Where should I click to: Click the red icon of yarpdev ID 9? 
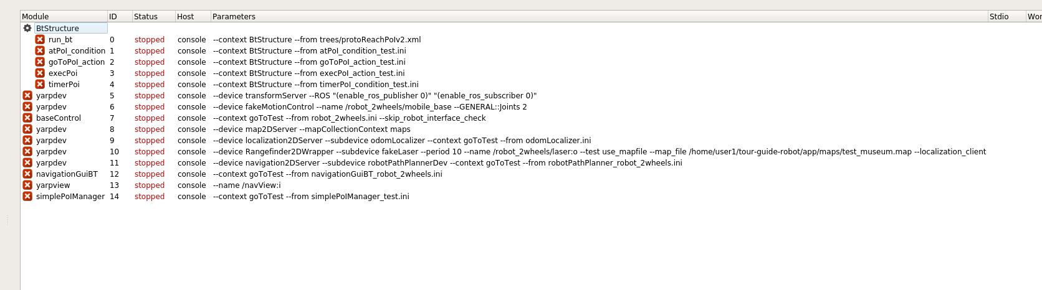tap(27, 140)
